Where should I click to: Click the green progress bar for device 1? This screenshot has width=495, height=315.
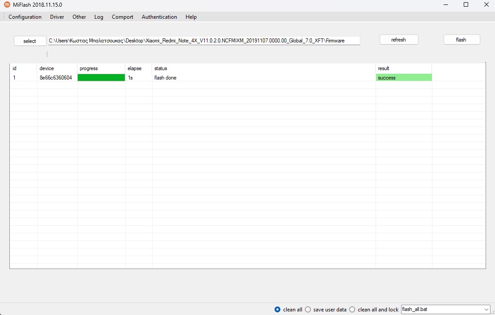[x=102, y=78]
